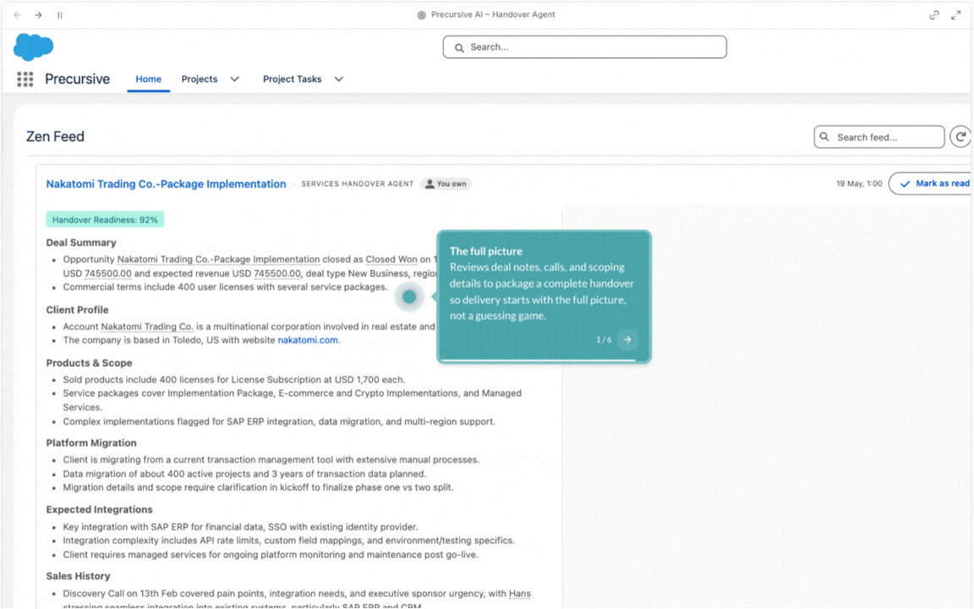Go forward with the right arrow icon
This screenshot has height=609, width=974.
click(39, 15)
